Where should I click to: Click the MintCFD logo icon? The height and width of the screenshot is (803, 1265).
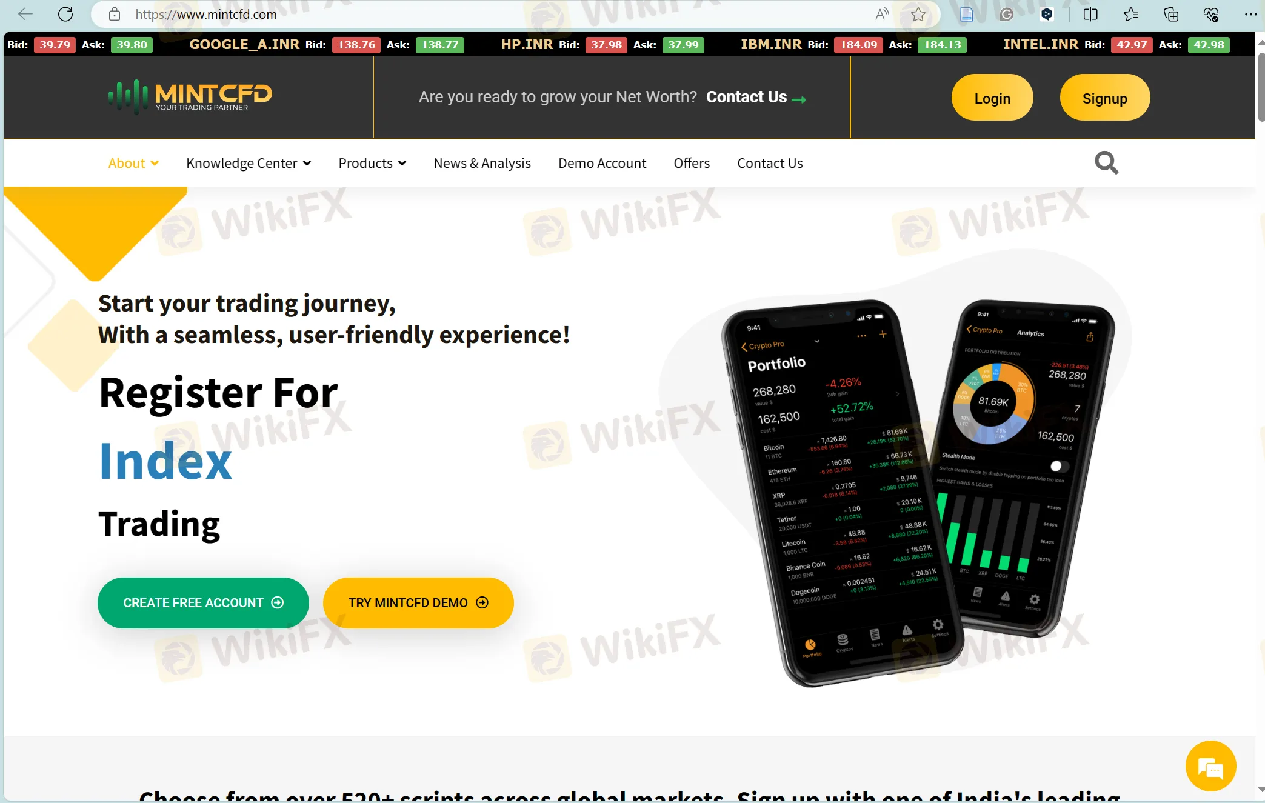pos(128,95)
